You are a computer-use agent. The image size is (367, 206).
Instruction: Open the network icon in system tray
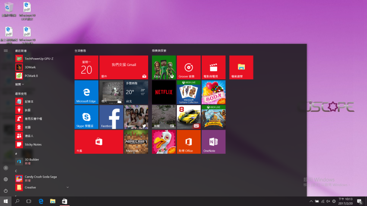point(323,201)
